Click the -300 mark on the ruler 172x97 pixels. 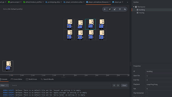[33, 75]
